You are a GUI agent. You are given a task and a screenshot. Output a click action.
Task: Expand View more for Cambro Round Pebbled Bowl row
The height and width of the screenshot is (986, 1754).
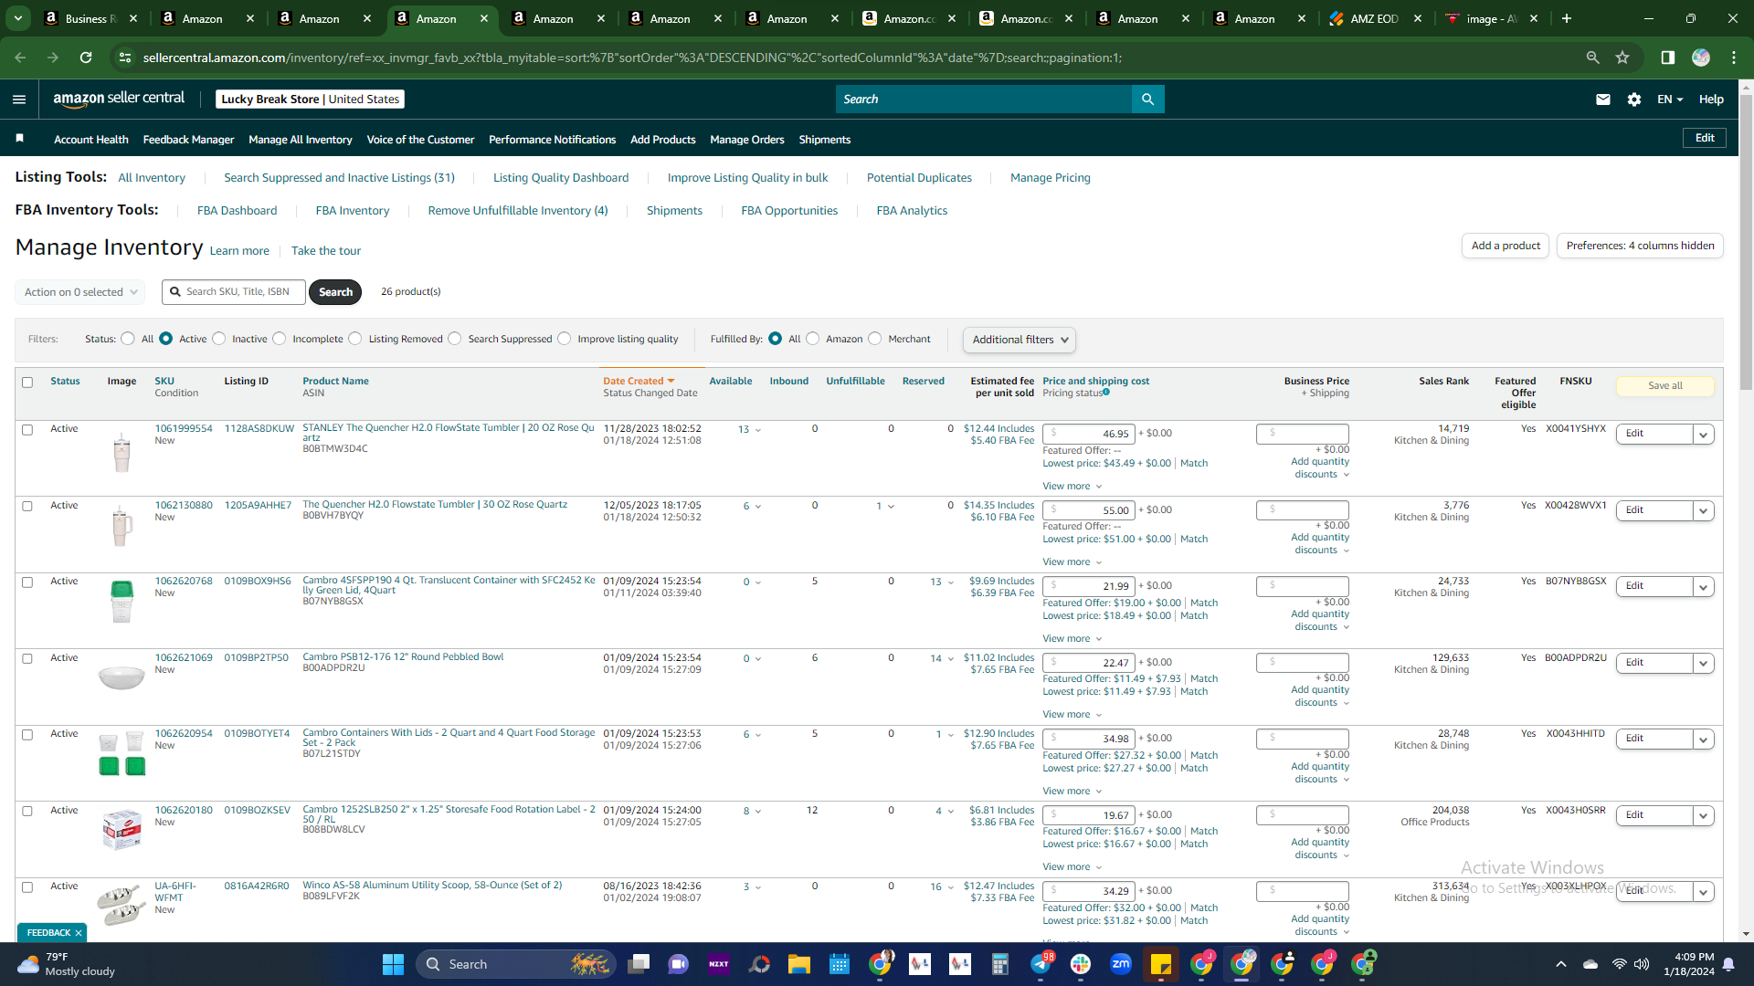coord(1072,715)
